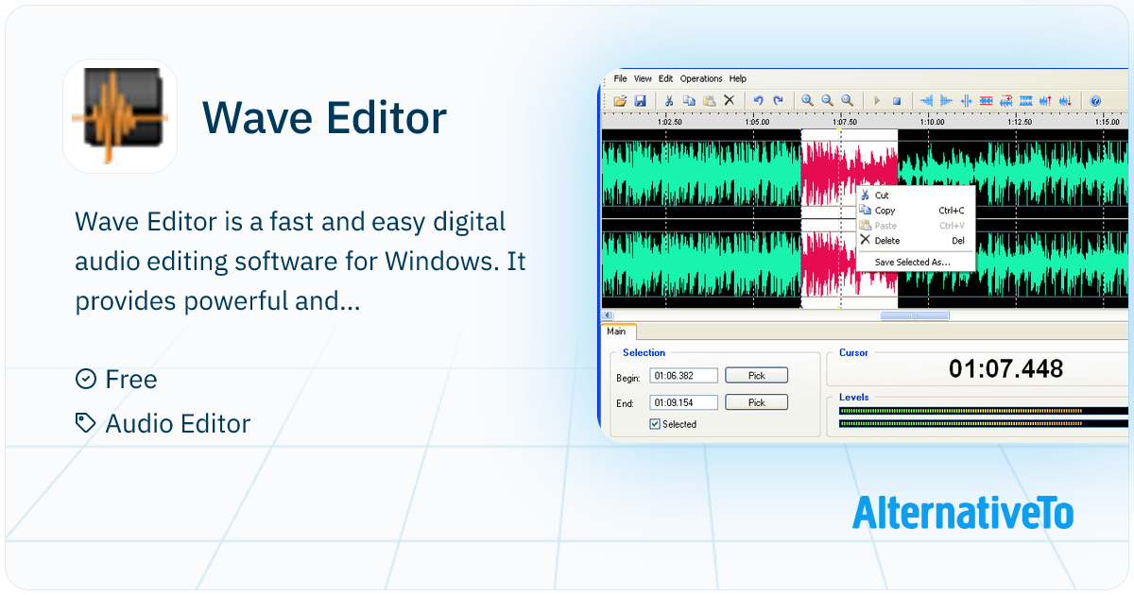Click the fade-in waveform icon
This screenshot has width=1134, height=595.
(x=926, y=101)
